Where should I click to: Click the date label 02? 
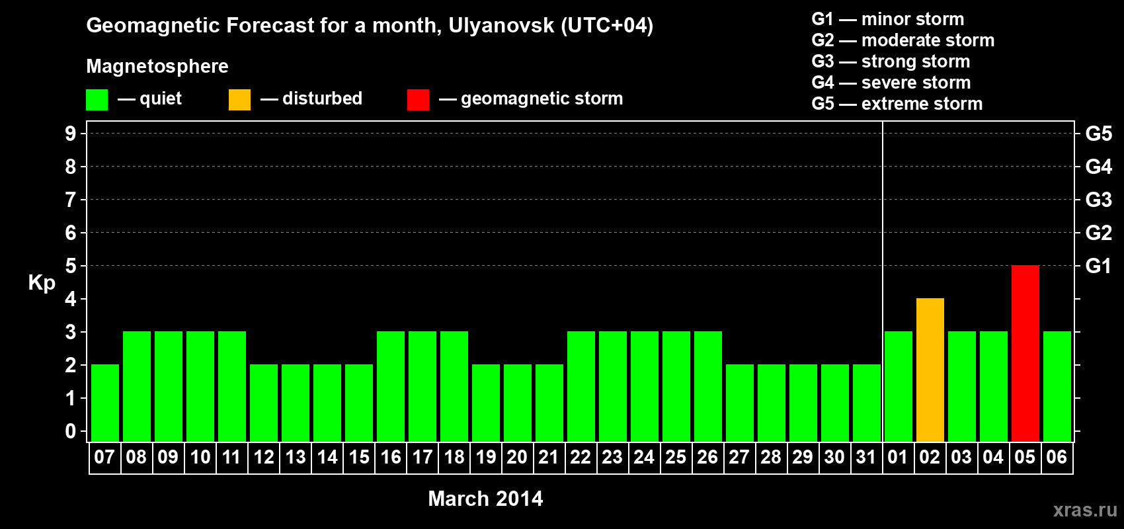pyautogui.click(x=930, y=457)
